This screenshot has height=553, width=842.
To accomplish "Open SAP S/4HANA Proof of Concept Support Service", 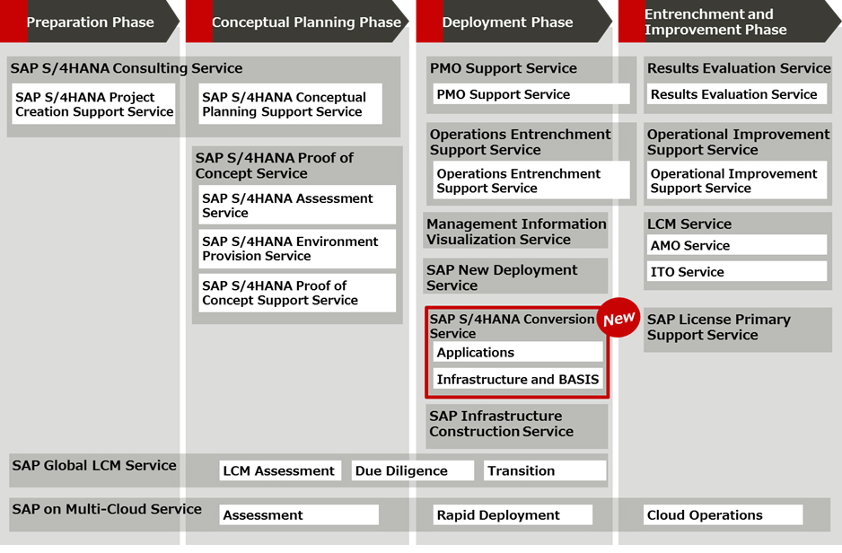I will [296, 293].
